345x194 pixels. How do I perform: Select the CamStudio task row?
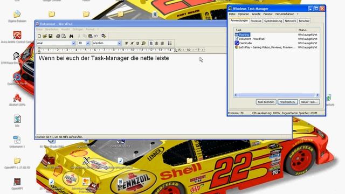[277, 43]
